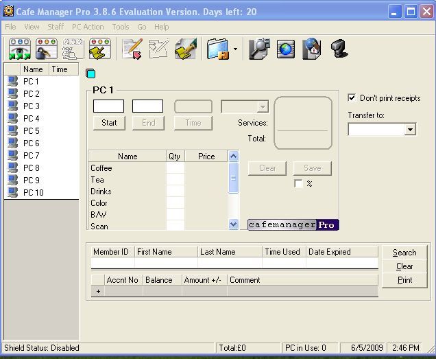Click the Tea row in services list
The height and width of the screenshot is (359, 436).
pos(158,180)
